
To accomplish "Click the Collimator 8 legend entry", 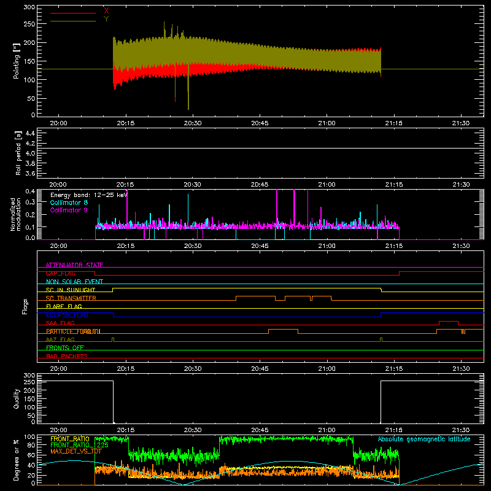I will tap(69, 203).
